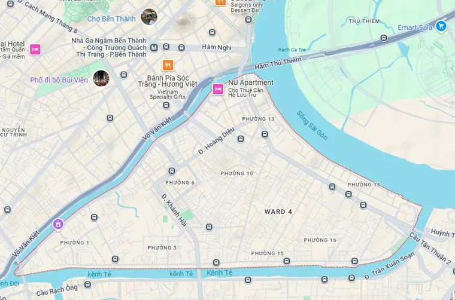This screenshot has width=455, height=300.
Task: Click the Kênh Tẻ canal label
Action: pos(219,273)
